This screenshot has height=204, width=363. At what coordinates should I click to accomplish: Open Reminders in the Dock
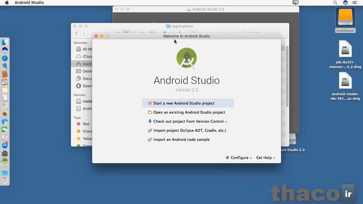click(x=5, y=98)
